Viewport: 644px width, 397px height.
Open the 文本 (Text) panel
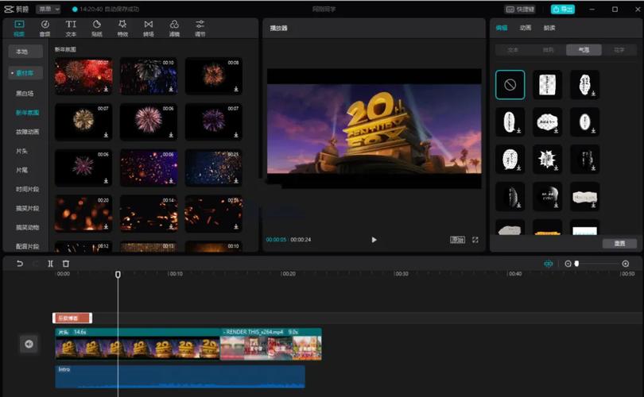[x=71, y=28]
